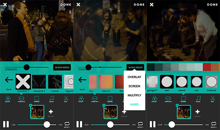Screen dimensions: 220x130
Task: Collapse the open Blend Mode dropdown above Overlay
Action: (x=135, y=68)
